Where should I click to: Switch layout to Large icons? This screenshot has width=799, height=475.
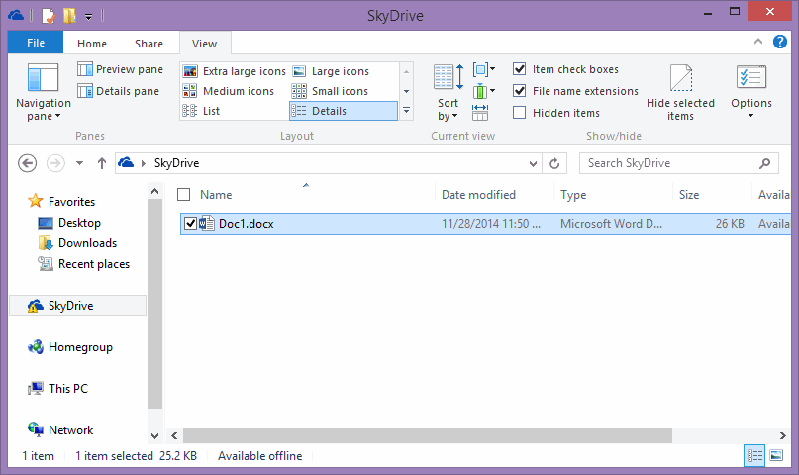331,71
